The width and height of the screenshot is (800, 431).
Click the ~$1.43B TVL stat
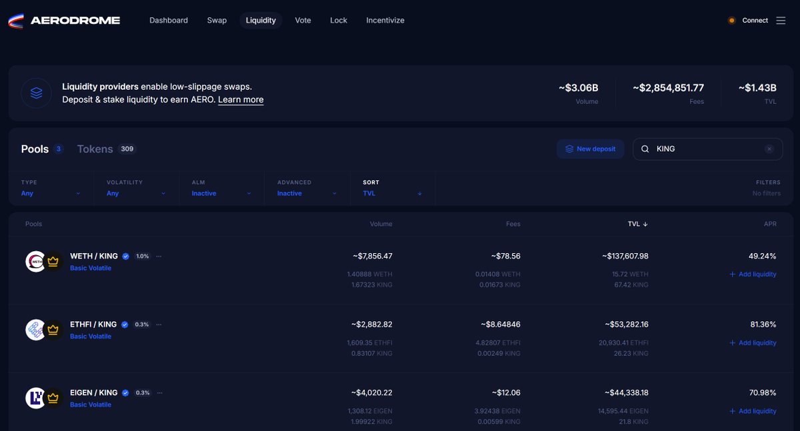(757, 88)
